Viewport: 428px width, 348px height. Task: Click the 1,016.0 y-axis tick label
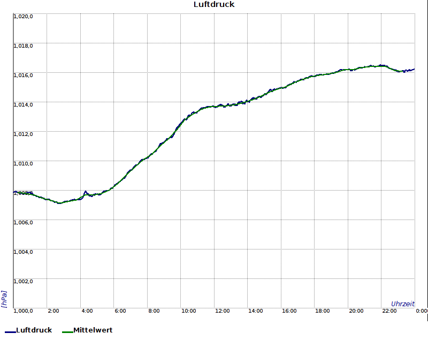pyautogui.click(x=24, y=75)
